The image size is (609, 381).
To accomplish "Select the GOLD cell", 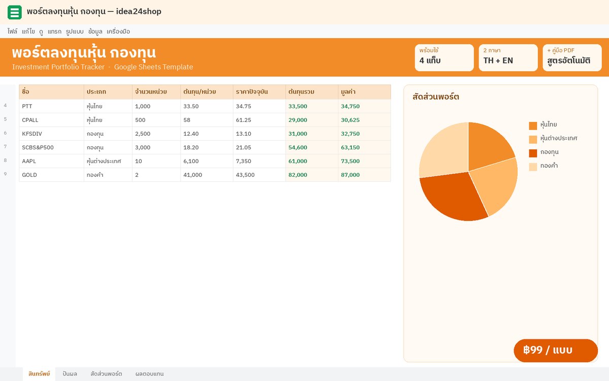I will pos(51,175).
